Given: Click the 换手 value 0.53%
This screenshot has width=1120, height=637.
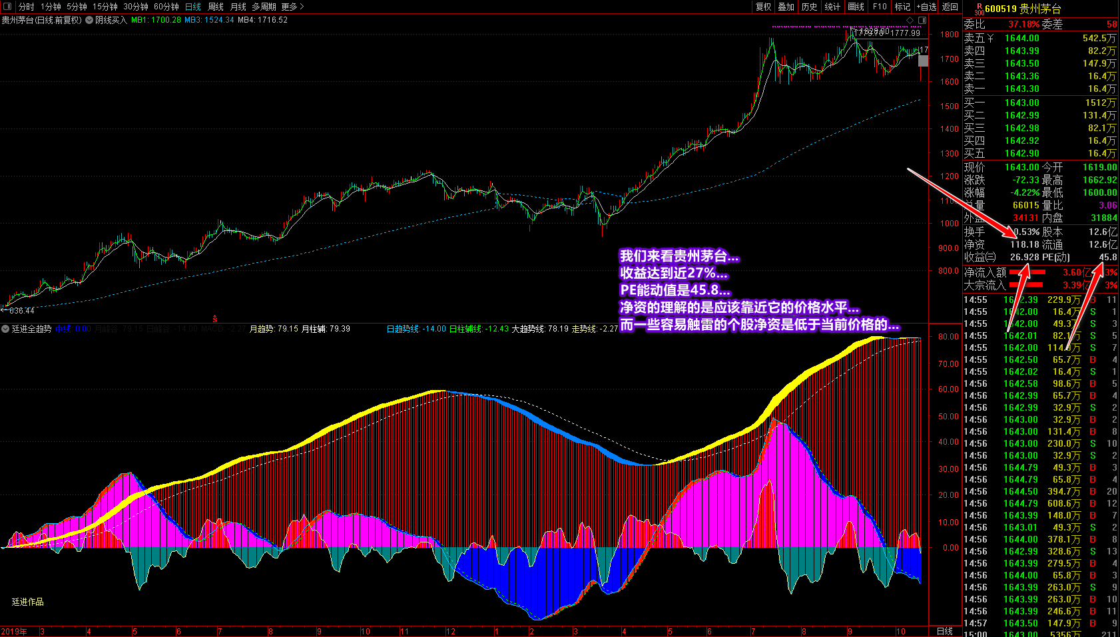Looking at the screenshot, I should [x=1026, y=232].
